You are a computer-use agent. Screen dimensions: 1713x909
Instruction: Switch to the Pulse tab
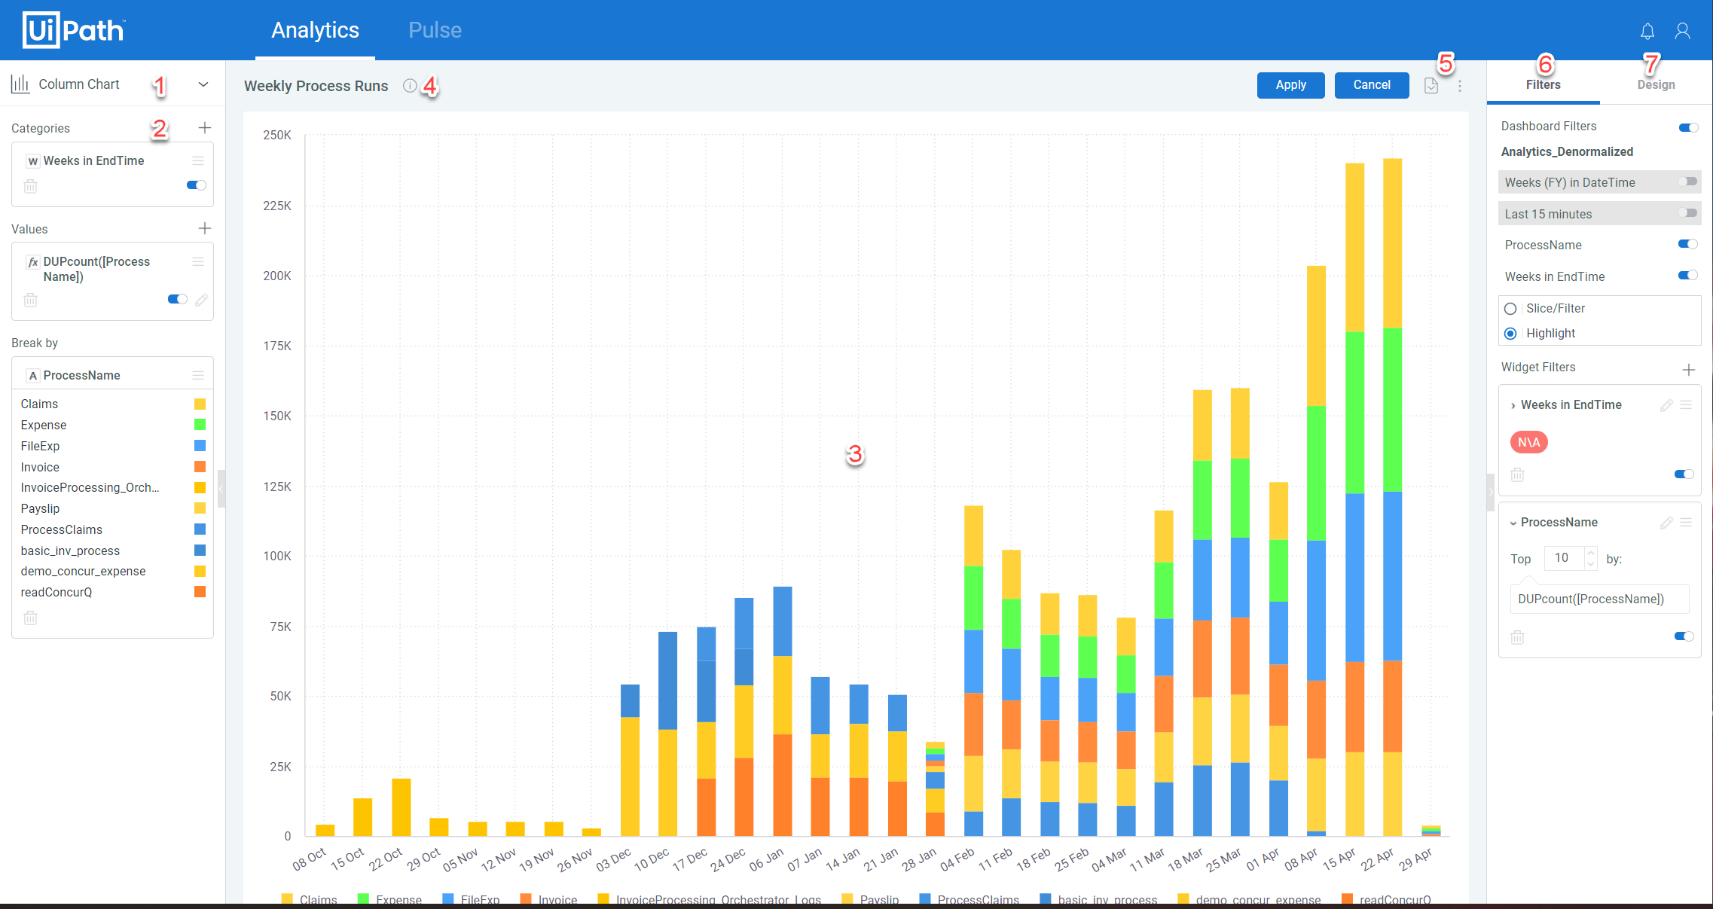(435, 30)
